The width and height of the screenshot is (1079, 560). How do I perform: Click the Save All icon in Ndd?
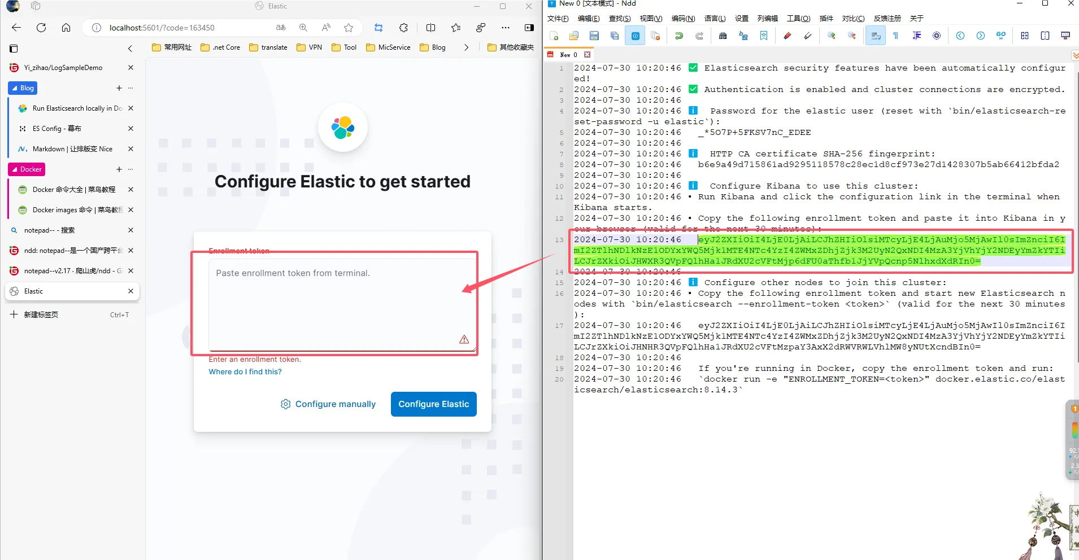pyautogui.click(x=615, y=36)
